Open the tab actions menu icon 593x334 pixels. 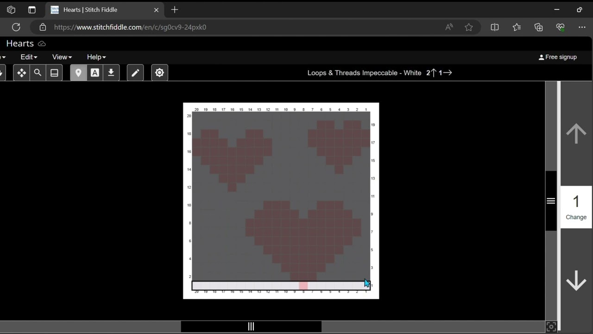click(32, 10)
